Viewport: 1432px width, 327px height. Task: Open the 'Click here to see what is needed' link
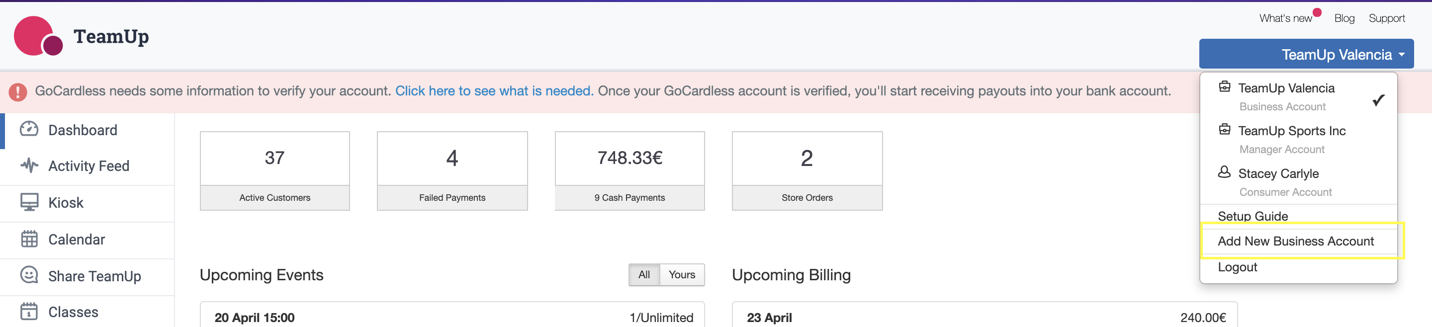(494, 91)
